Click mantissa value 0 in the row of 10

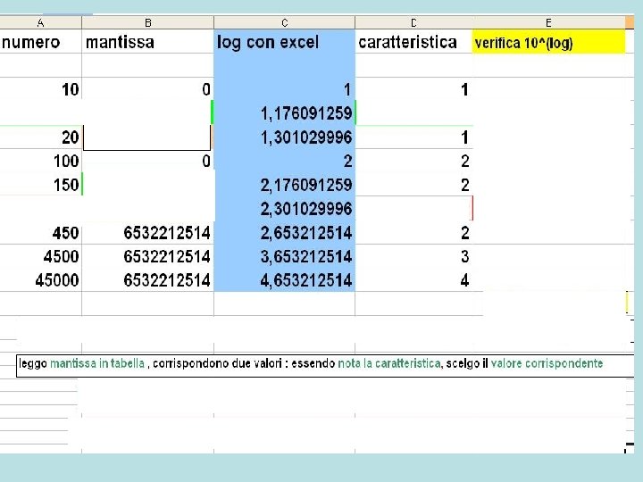(x=147, y=89)
